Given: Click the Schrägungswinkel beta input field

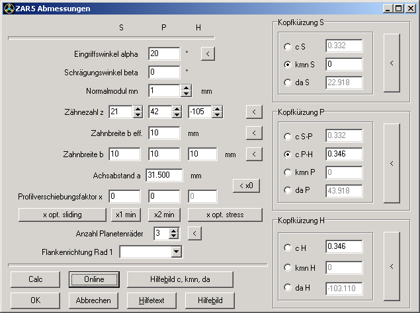Looking at the screenshot, I should (163, 72).
